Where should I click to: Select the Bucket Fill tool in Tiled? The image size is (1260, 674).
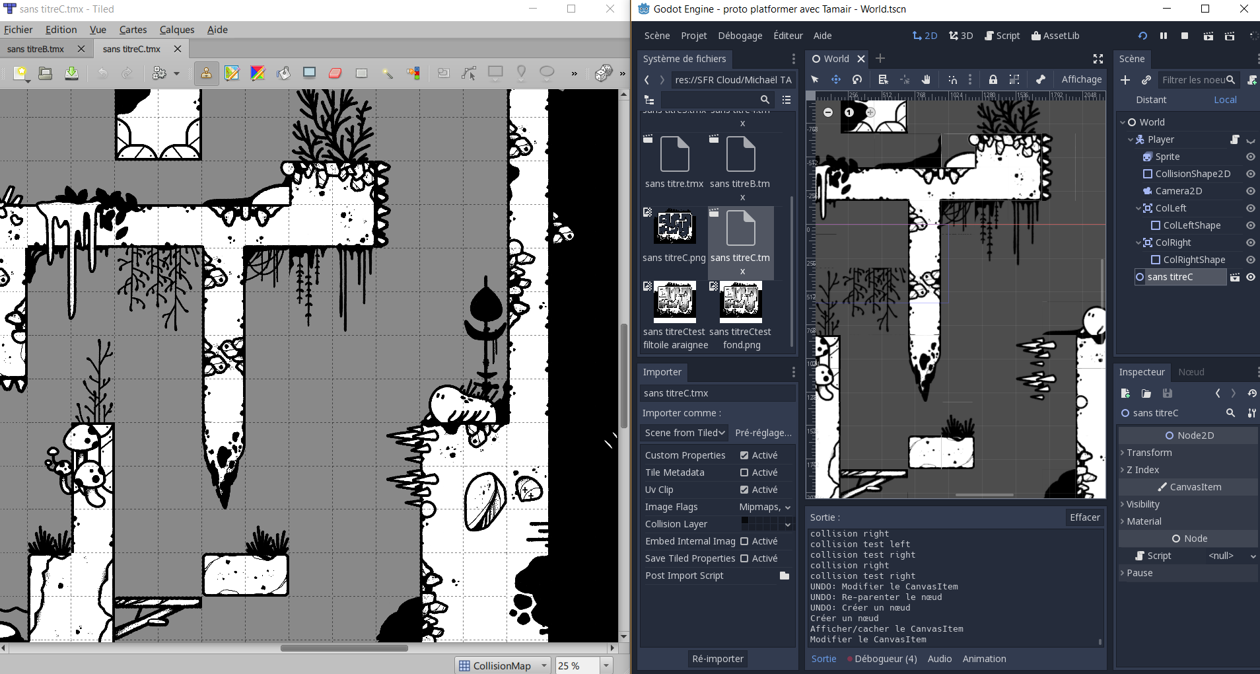click(283, 73)
